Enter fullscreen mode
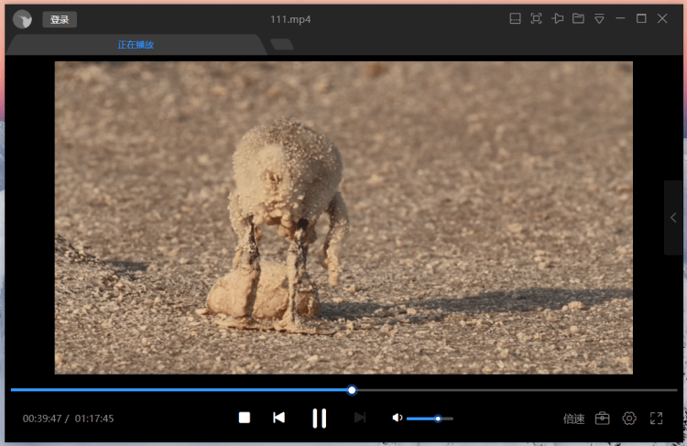The image size is (687, 446). coord(657,419)
